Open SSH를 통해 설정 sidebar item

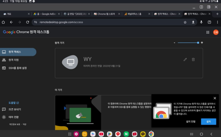point(18,68)
